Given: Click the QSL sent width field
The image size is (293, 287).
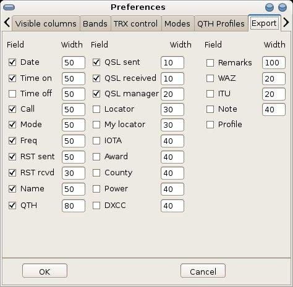Looking at the screenshot, I should pos(172,63).
